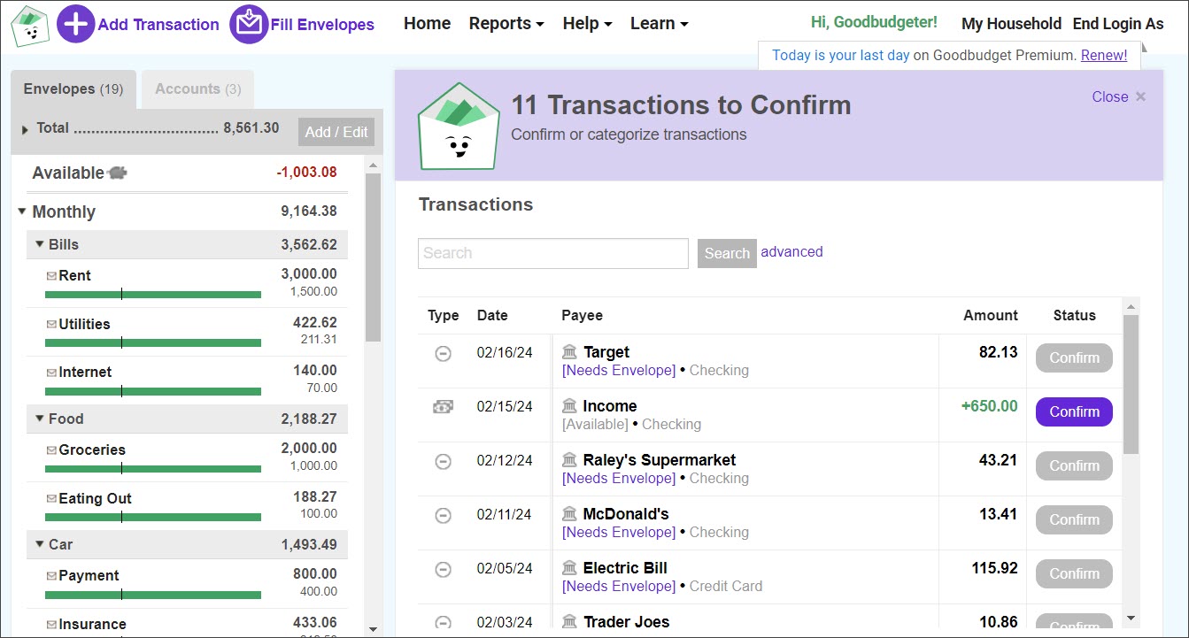1189x638 pixels.
Task: Click the bank icon next to McDonald's
Action: click(570, 514)
